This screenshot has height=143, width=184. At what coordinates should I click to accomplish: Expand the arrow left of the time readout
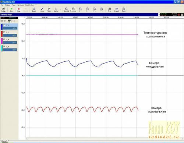159,15
